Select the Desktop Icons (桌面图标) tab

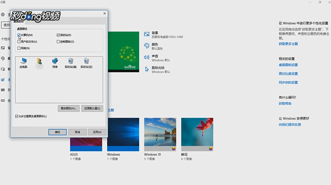[x=18, y=22]
